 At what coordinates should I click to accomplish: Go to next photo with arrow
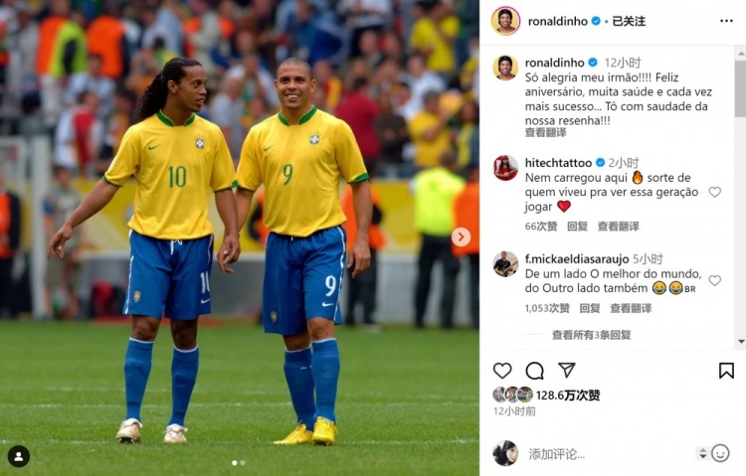coord(461,237)
